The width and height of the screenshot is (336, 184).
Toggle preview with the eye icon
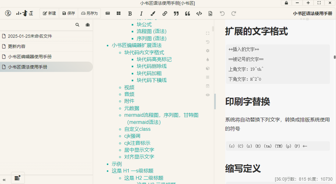[207, 95]
